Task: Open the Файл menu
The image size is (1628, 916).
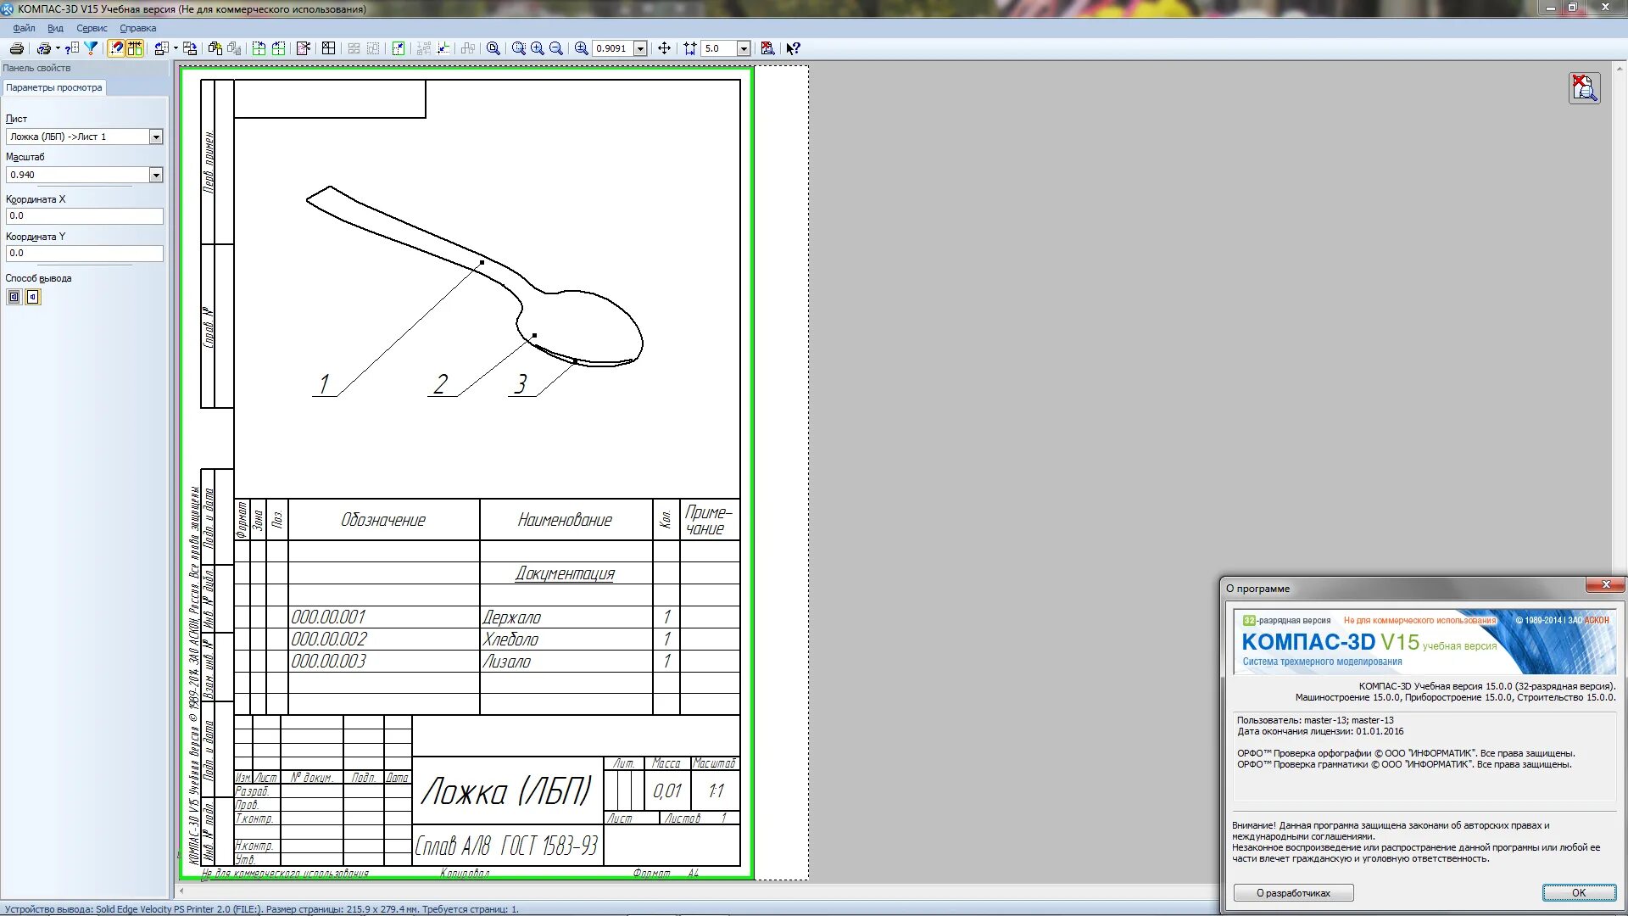Action: tap(24, 28)
